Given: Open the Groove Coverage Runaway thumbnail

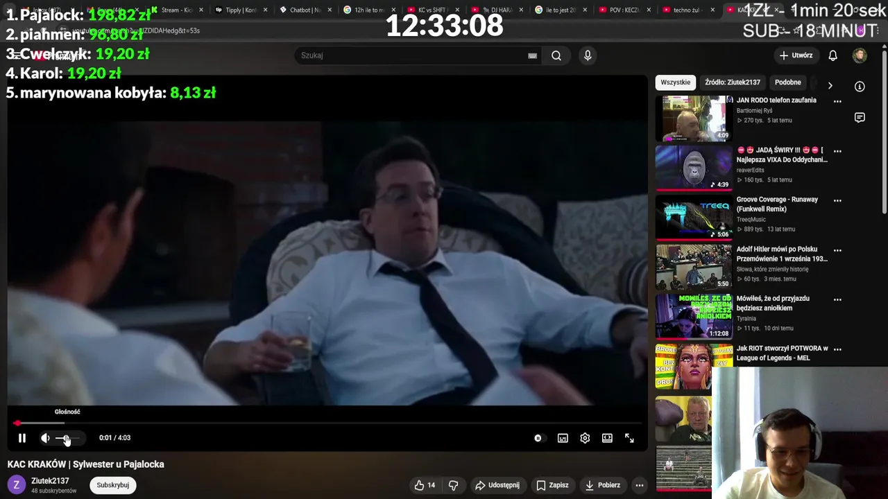Looking at the screenshot, I should pyautogui.click(x=694, y=218).
